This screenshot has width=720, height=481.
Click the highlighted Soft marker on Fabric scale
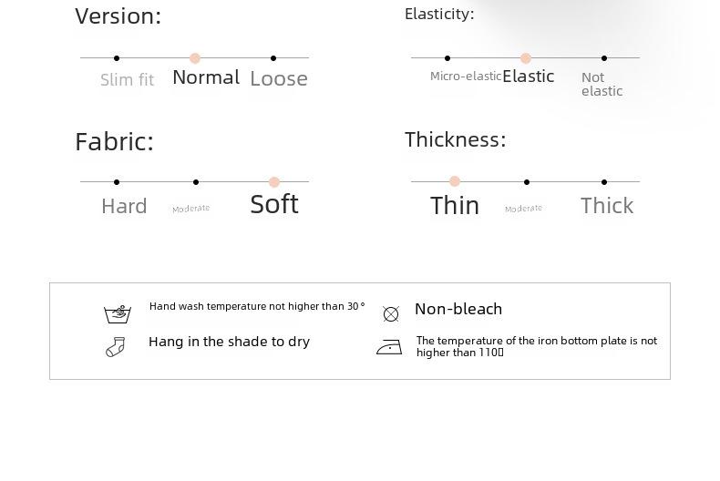[x=274, y=182]
